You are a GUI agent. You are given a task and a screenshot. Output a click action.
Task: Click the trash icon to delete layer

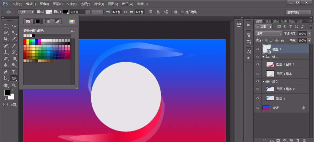pos(304,140)
